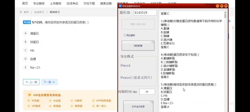Click E.肽键断裂 line in export output
This screenshot has width=250, height=112.
[x=168, y=73]
